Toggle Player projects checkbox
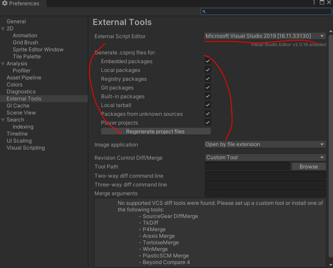 [208, 122]
